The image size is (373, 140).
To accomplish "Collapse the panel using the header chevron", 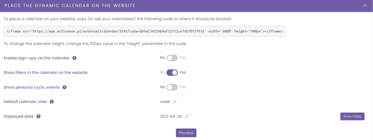I will (365, 6).
